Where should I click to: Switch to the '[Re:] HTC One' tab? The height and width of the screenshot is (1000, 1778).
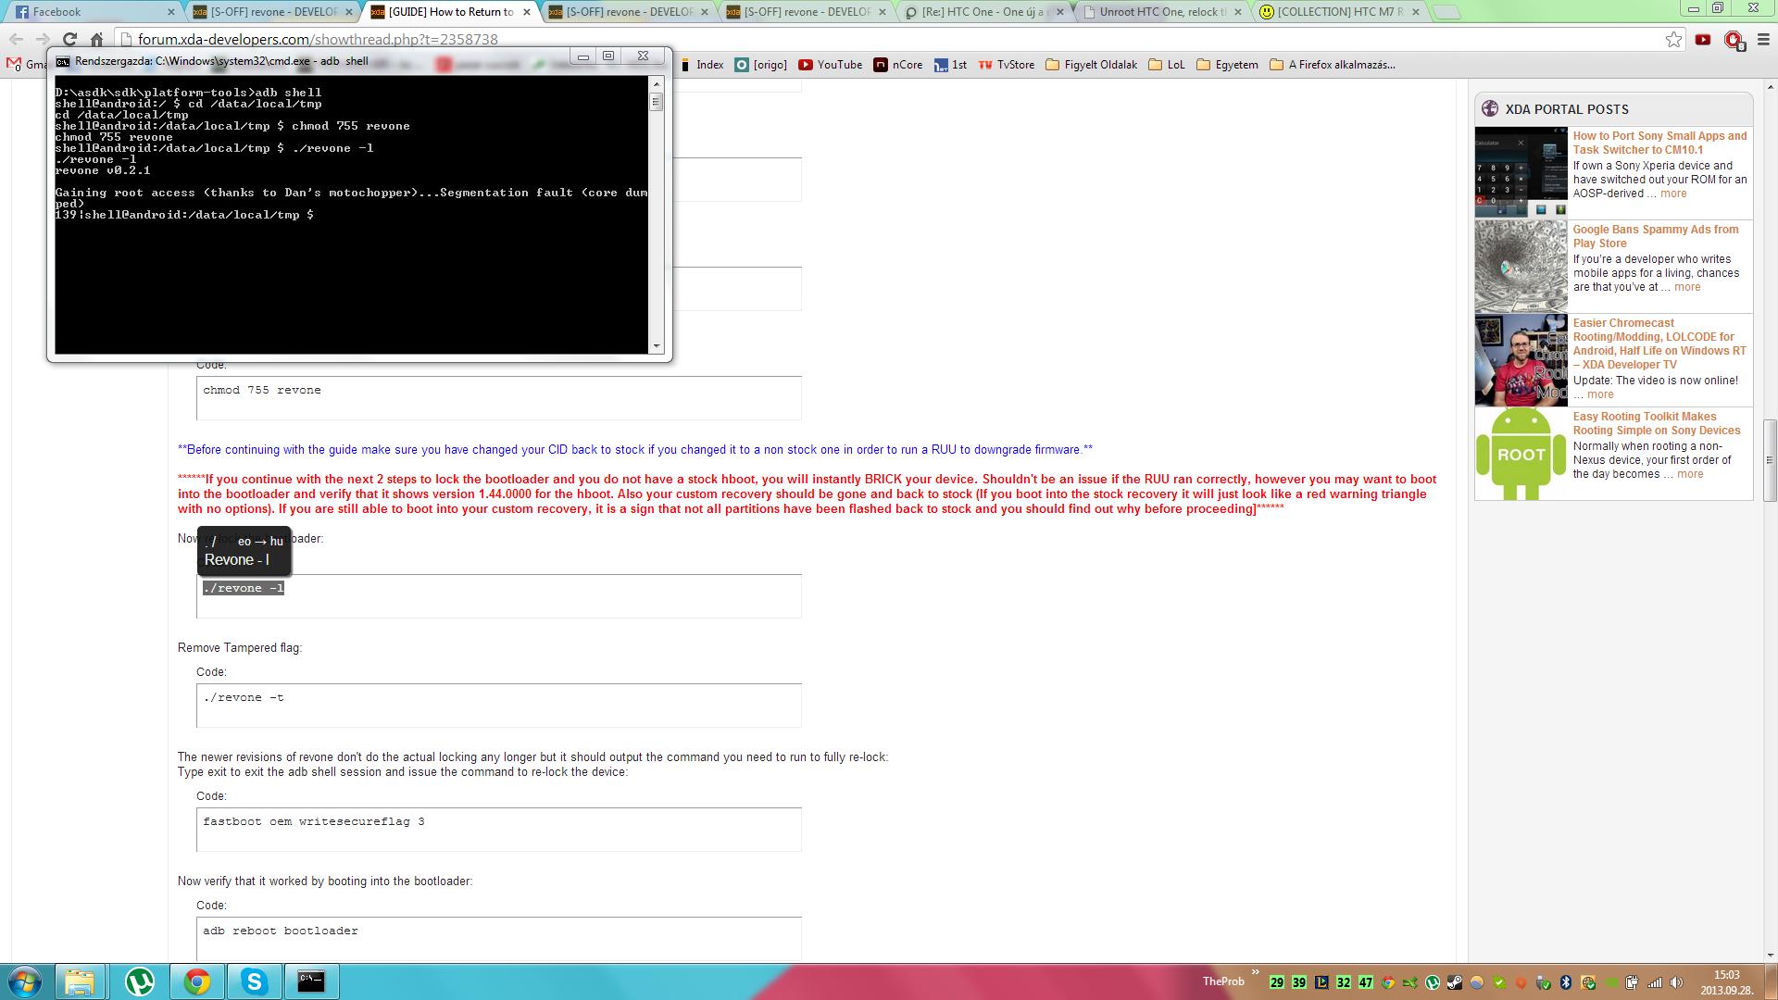985,12
